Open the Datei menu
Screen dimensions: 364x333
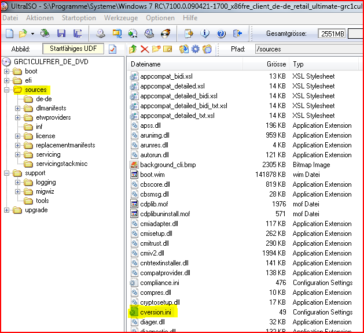[x=10, y=18]
